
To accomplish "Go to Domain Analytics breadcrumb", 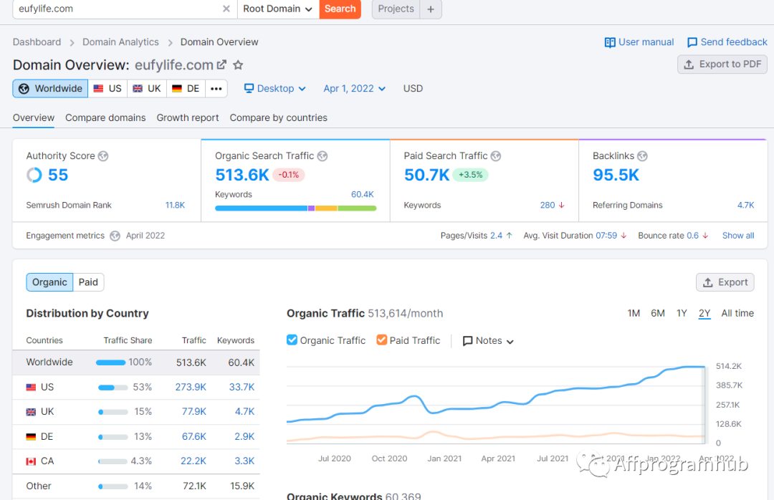I will [x=120, y=42].
